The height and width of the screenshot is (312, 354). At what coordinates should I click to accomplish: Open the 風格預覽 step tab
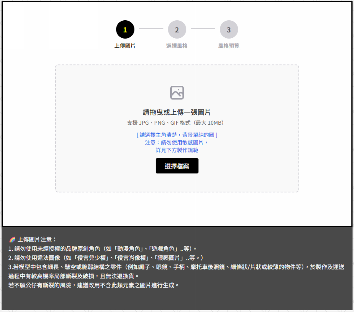point(229,45)
